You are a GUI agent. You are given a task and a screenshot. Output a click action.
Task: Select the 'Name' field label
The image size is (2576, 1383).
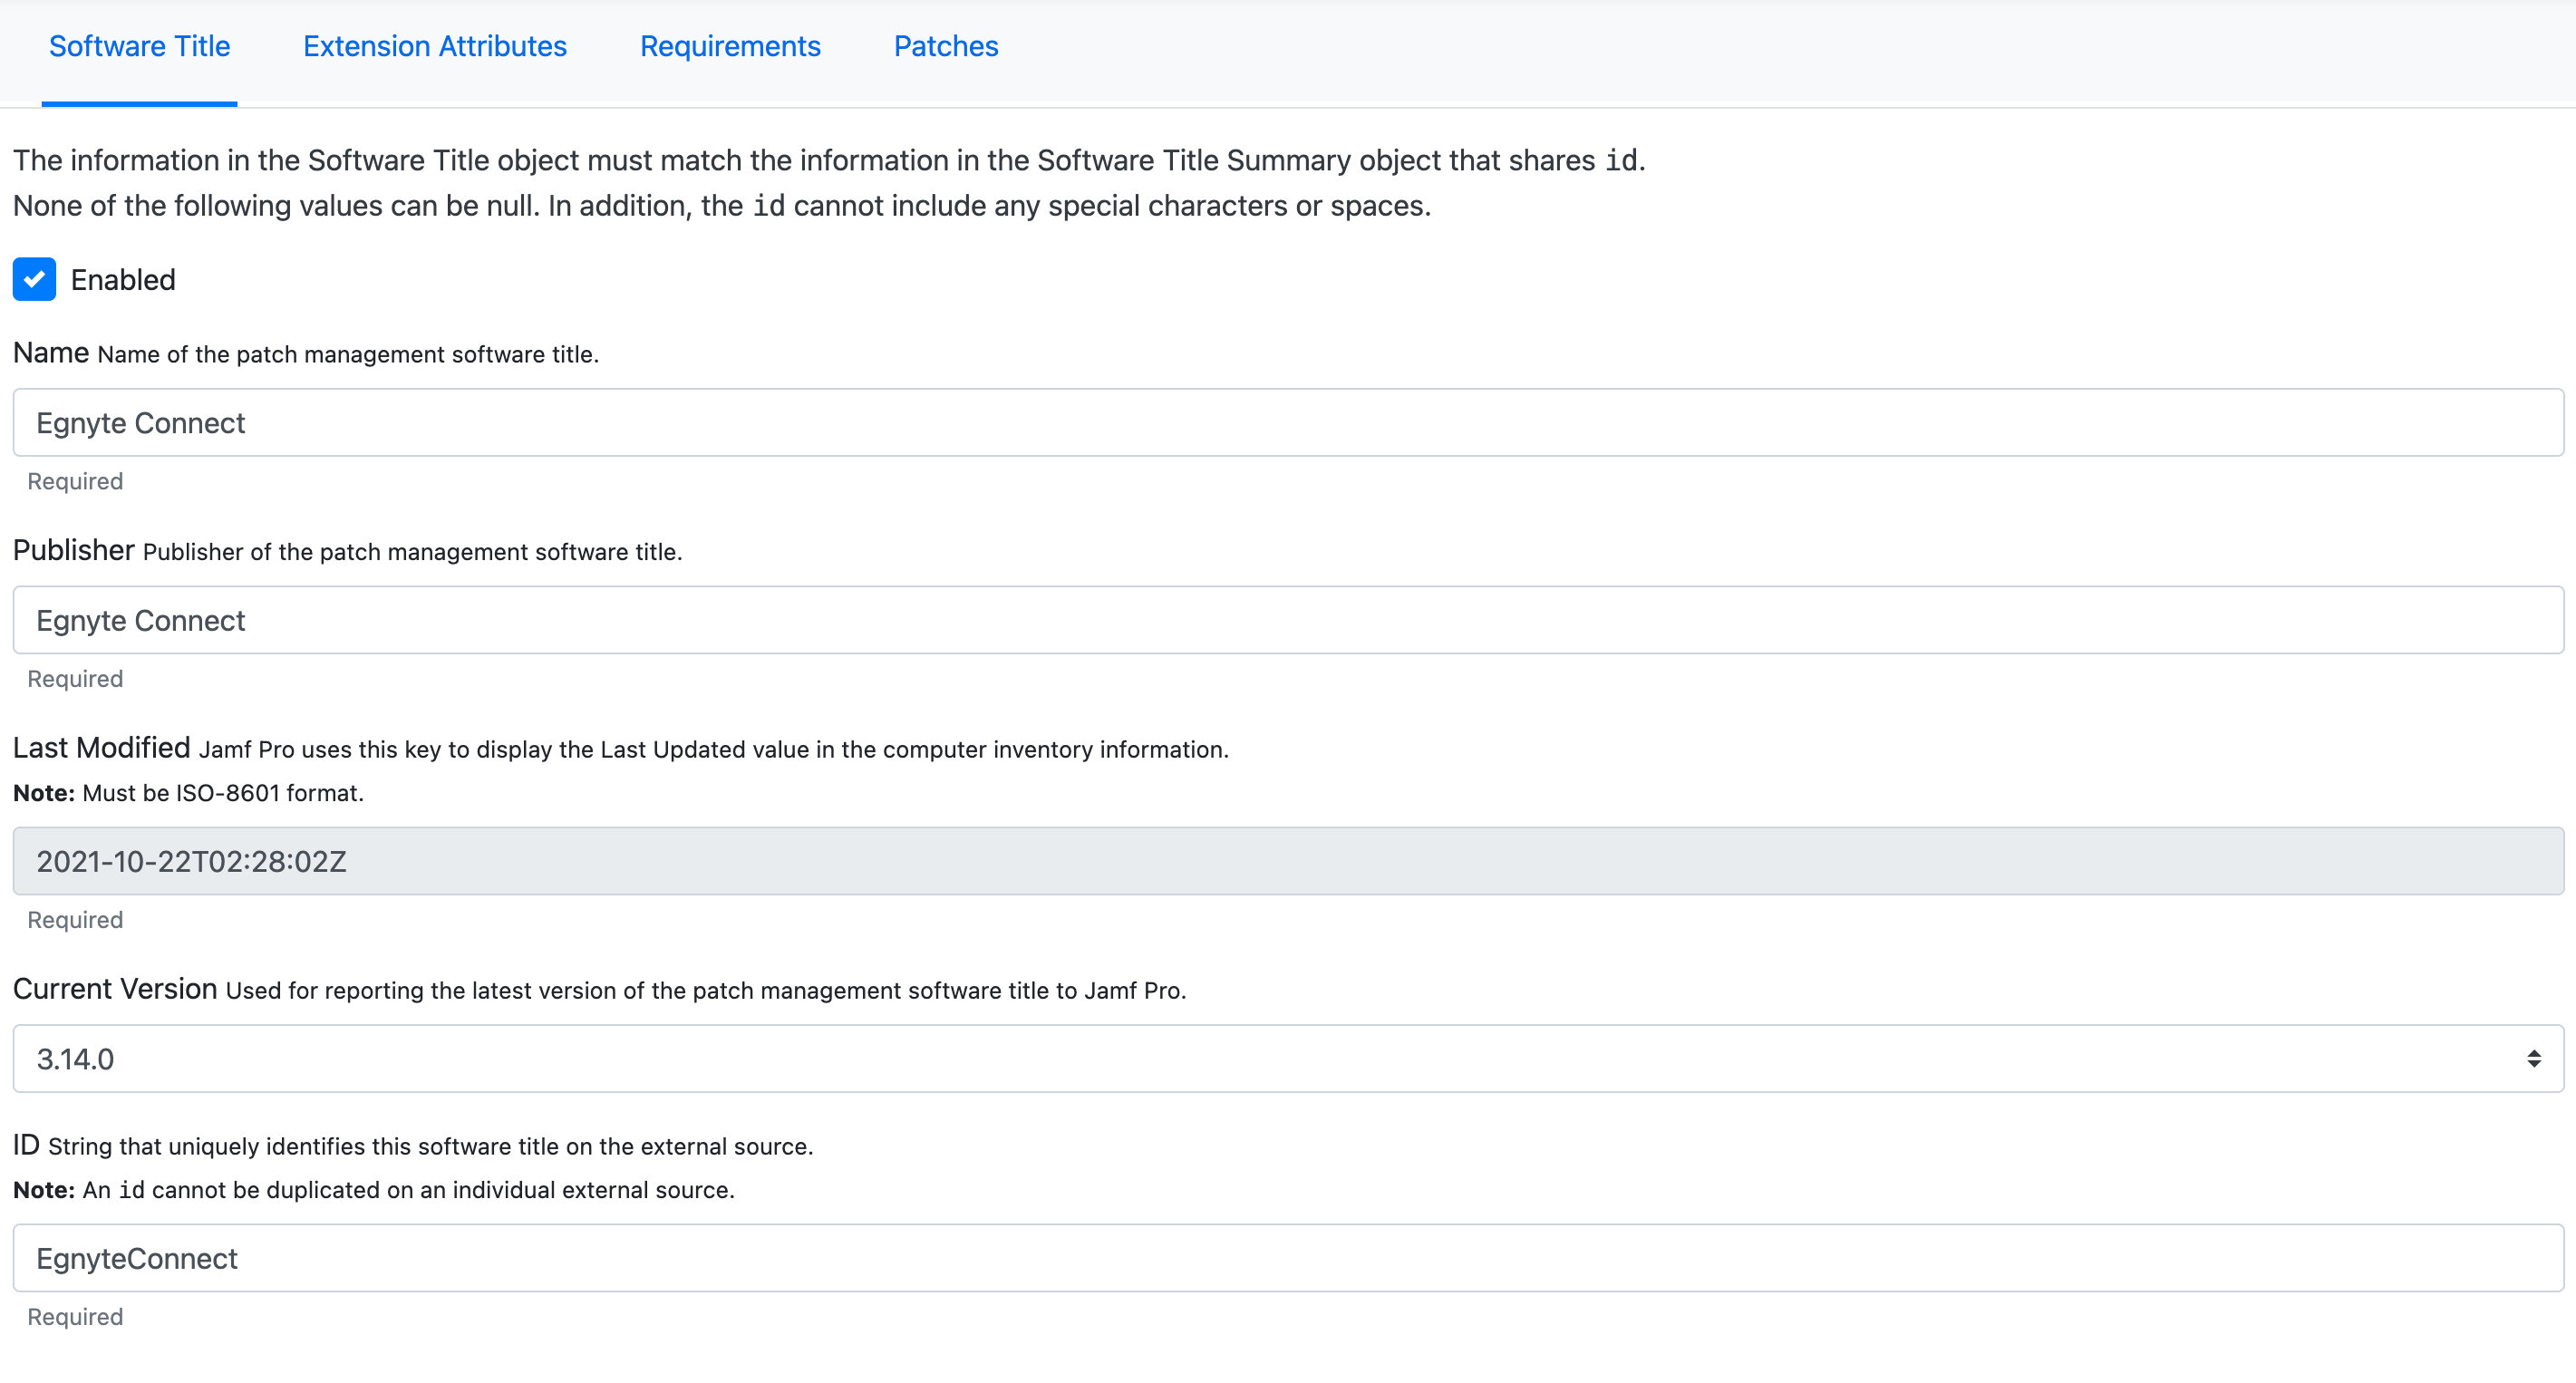(51, 353)
